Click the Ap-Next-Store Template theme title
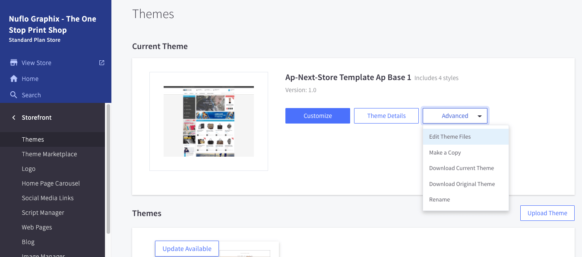582x257 pixels. point(348,77)
